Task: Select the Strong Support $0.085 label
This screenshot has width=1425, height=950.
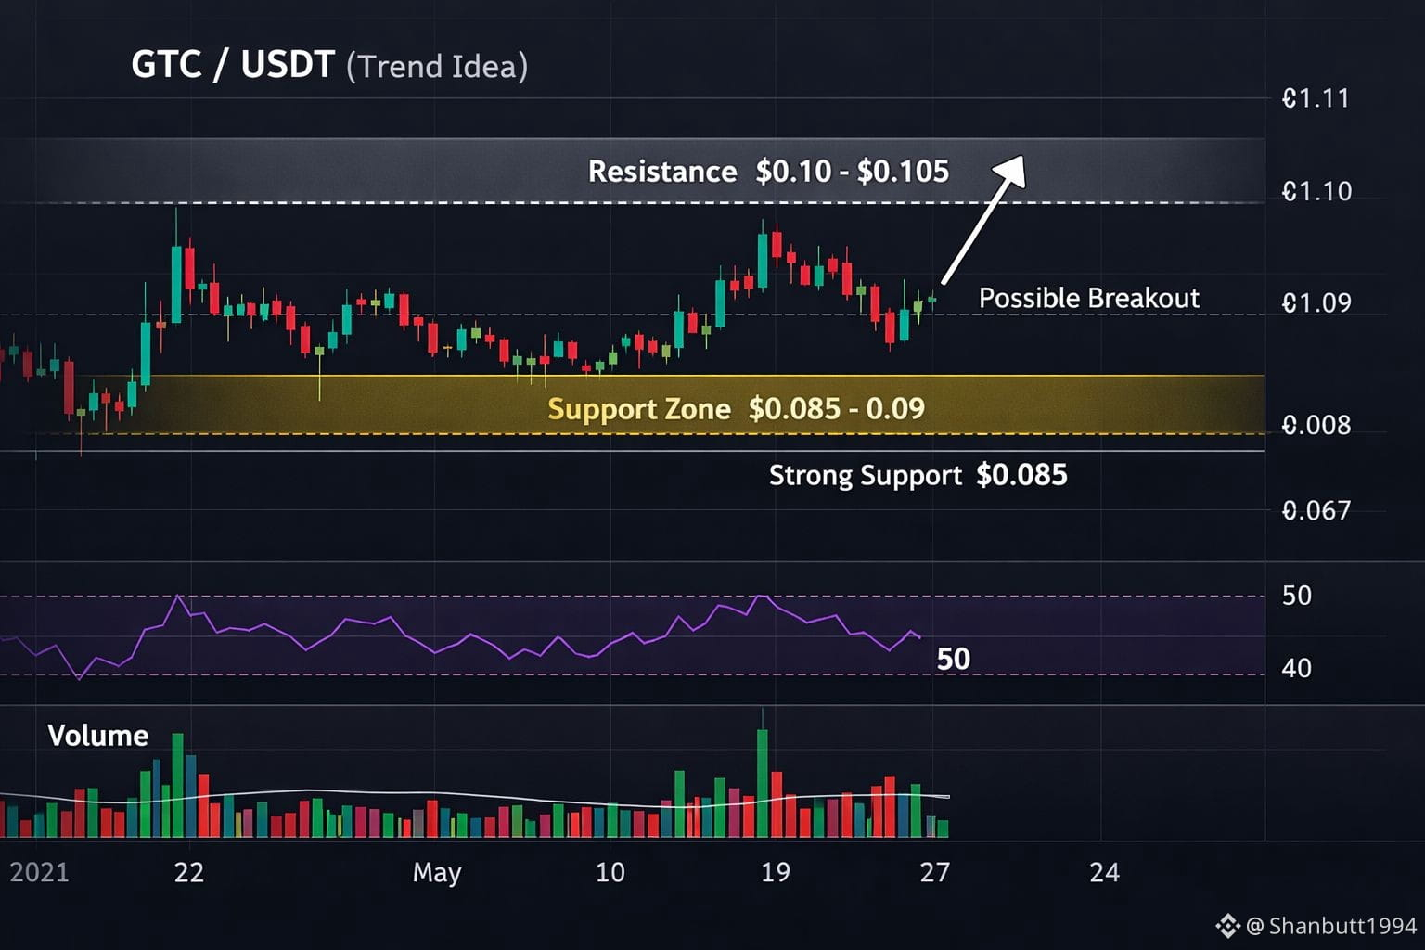Action: [x=918, y=475]
